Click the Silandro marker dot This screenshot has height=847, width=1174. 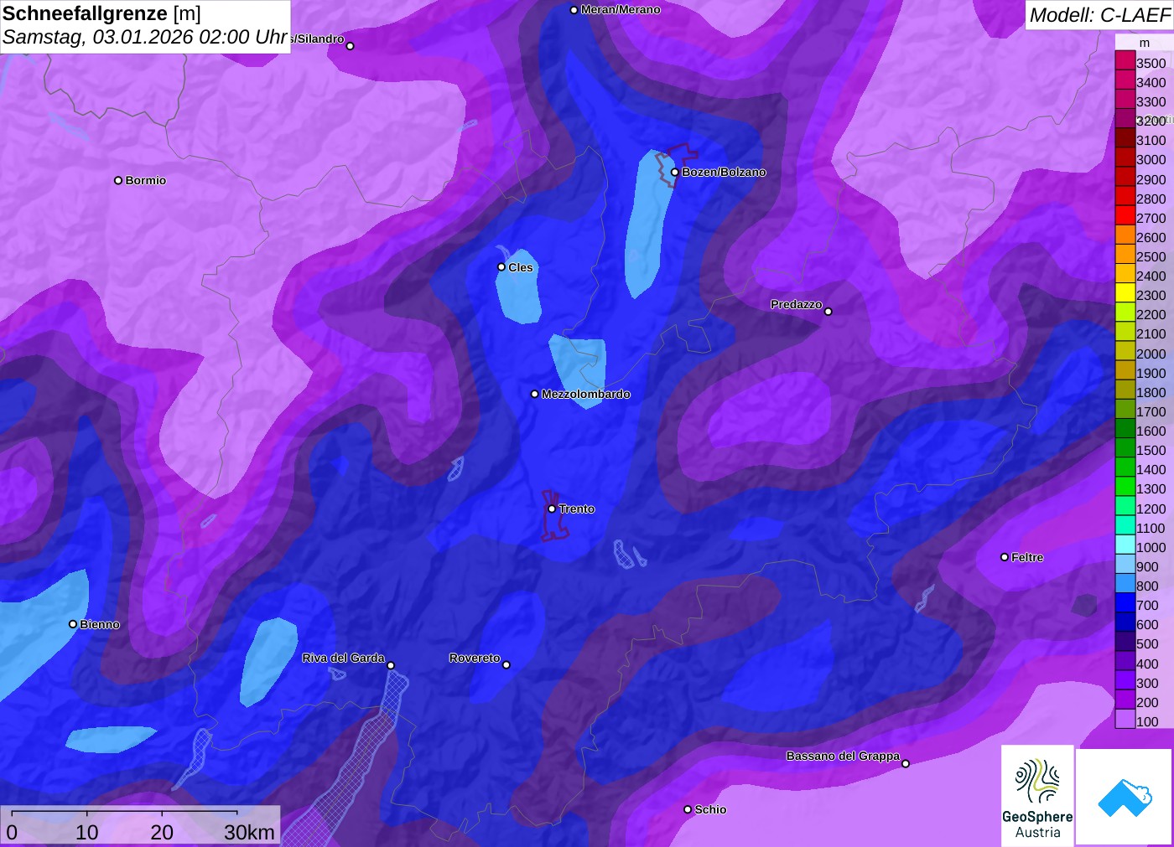351,46
